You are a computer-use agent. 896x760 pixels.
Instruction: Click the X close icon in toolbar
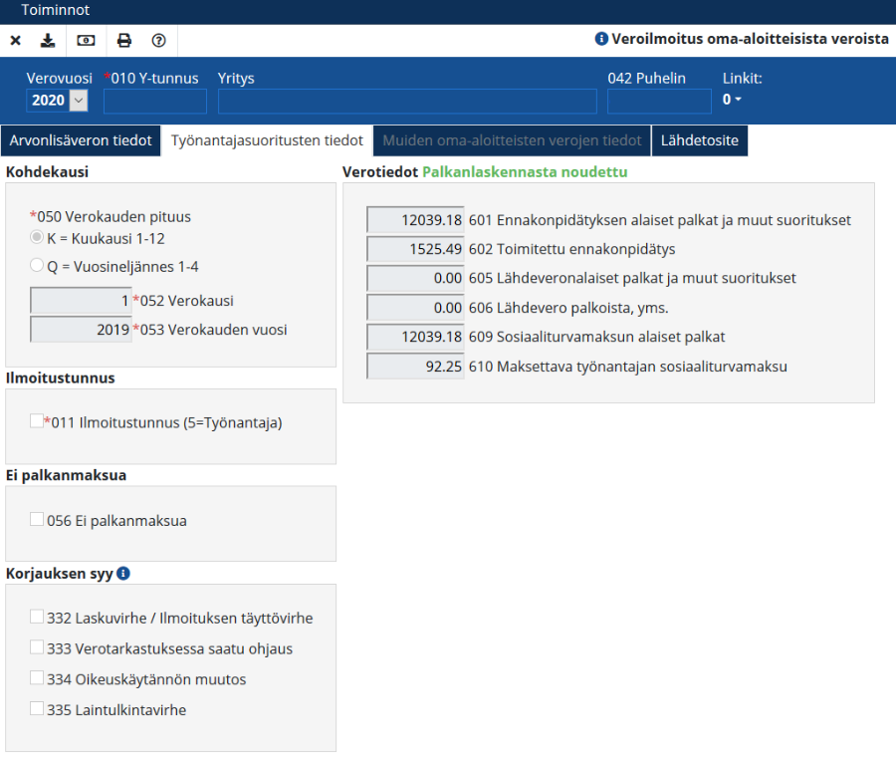16,41
